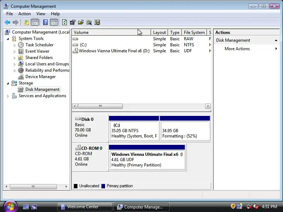The height and width of the screenshot is (212, 283).
Task: Click the Unallocated black legend swatch
Action: [76, 186]
